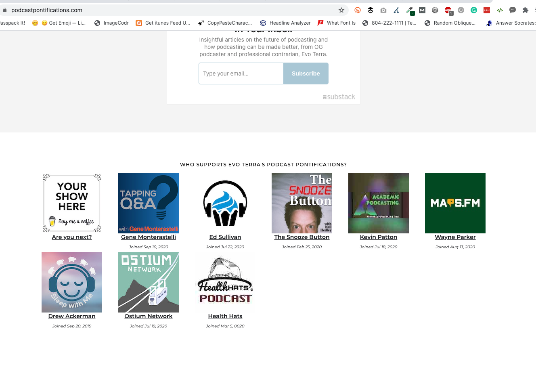Open the eyedropper color picker extension
Screen dimensions: 536x365
410,10
